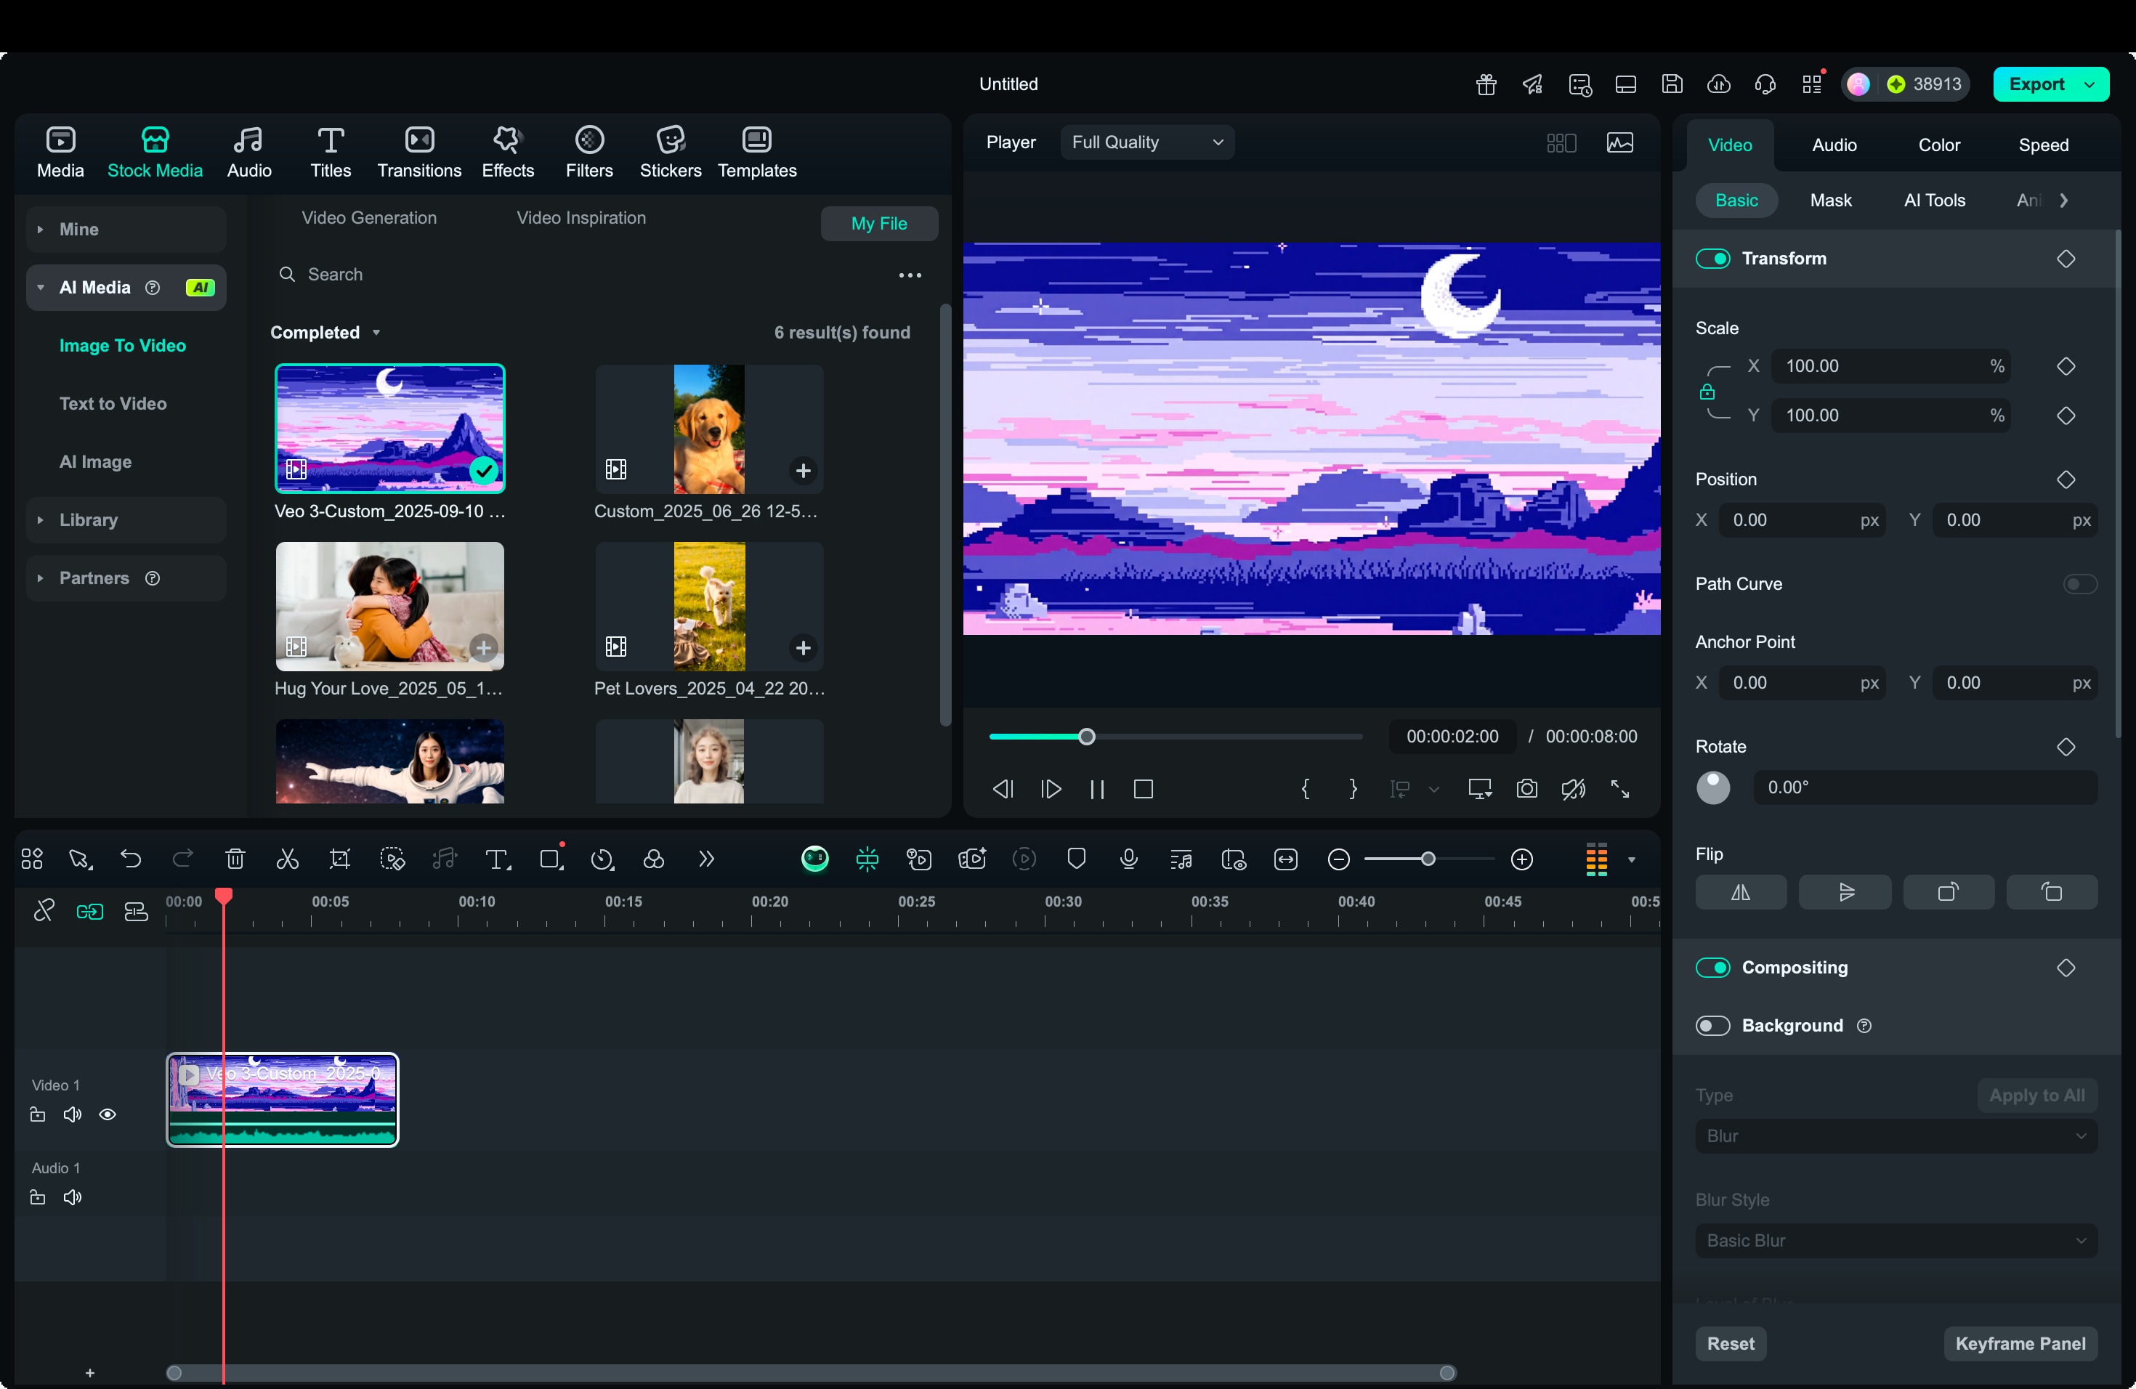
Task: Take a snapshot with the camera icon
Action: coord(1526,789)
